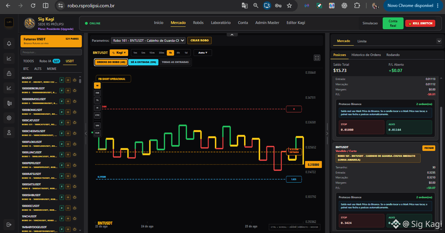Switch to Simulacao mode
This screenshot has width=445, height=233.
(x=370, y=23)
